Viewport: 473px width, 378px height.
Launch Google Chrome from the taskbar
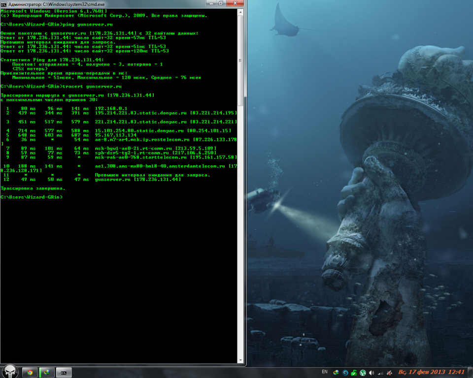coord(30,372)
